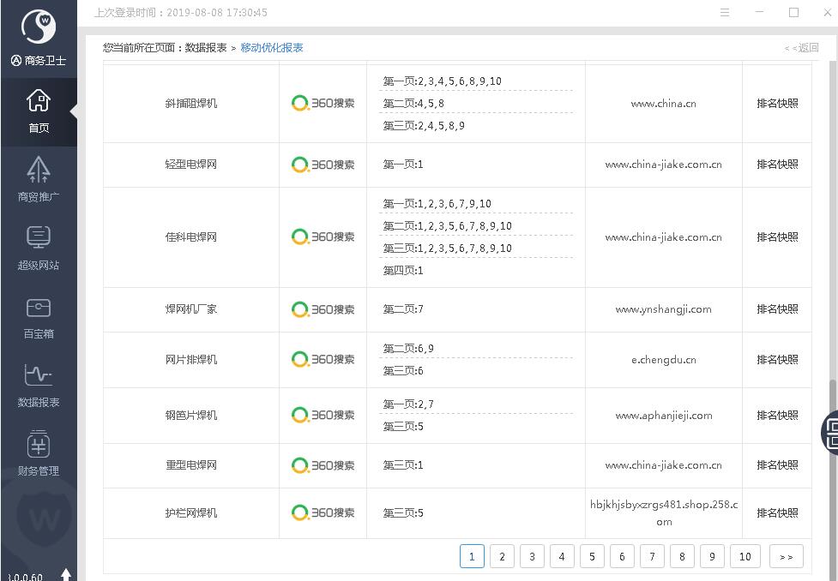838x581 pixels.
Task: View 排名快照 for 护栏网焊机 row
Action: tap(777, 513)
